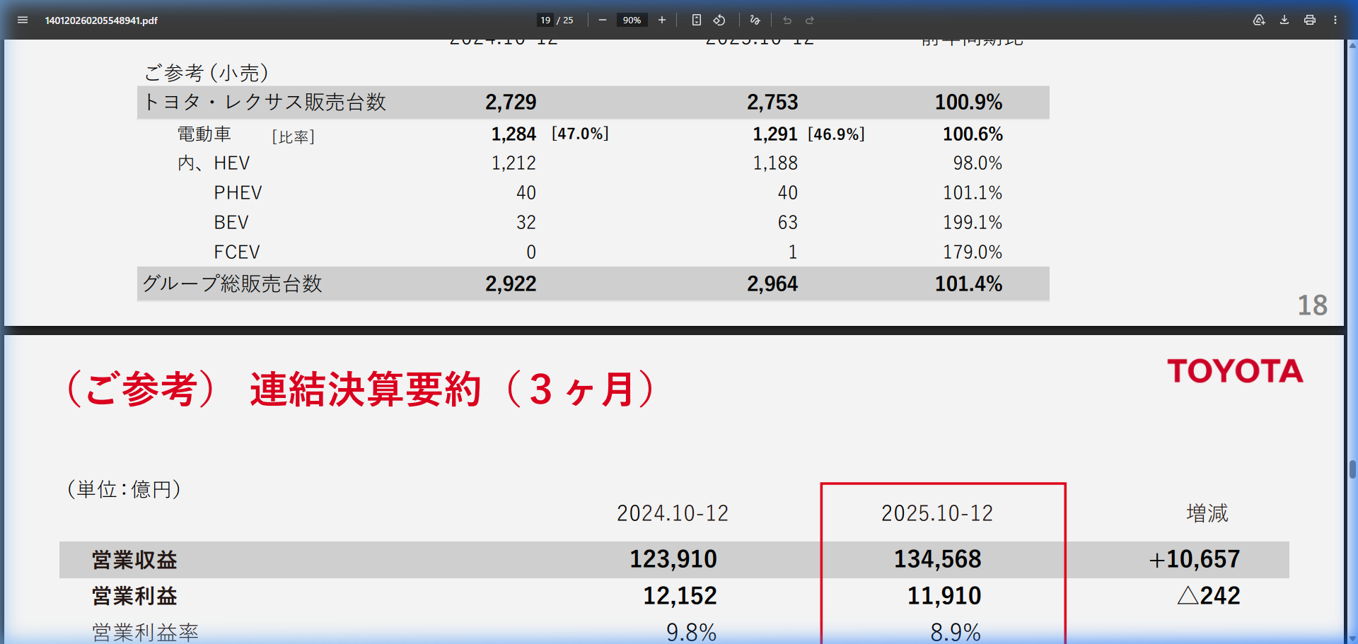Print the document
Screen dimensions: 1358x644
click(1310, 20)
